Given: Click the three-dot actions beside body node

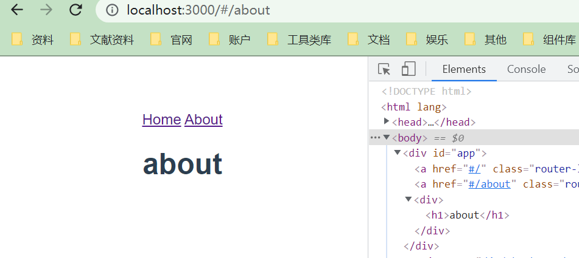Looking at the screenshot, I should coord(375,138).
